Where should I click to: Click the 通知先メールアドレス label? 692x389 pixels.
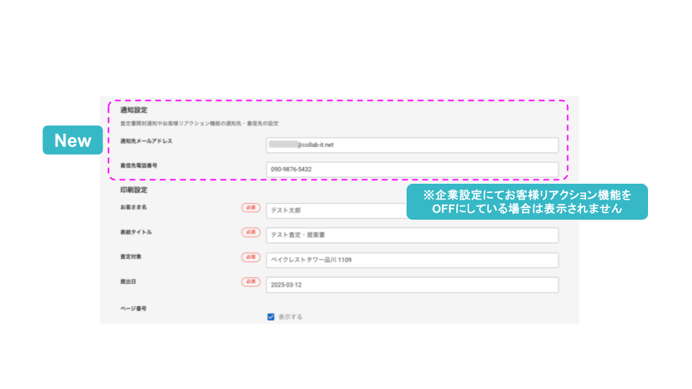146,141
